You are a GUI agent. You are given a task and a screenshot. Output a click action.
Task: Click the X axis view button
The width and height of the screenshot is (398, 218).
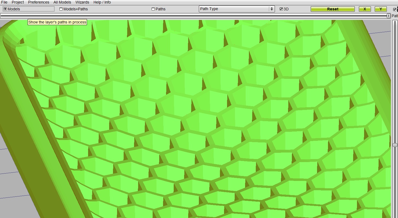pyautogui.click(x=365, y=9)
